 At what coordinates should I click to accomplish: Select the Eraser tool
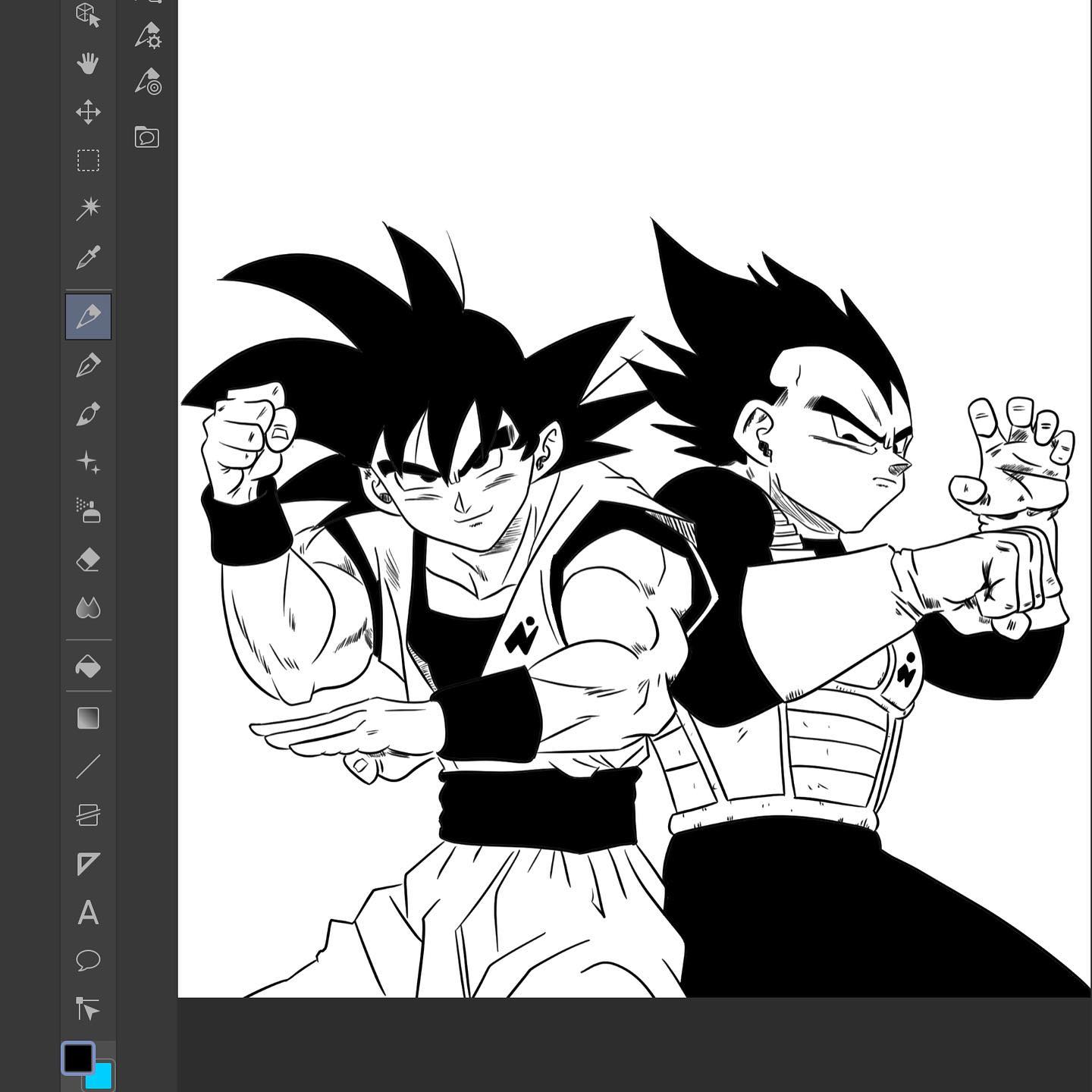[88, 560]
